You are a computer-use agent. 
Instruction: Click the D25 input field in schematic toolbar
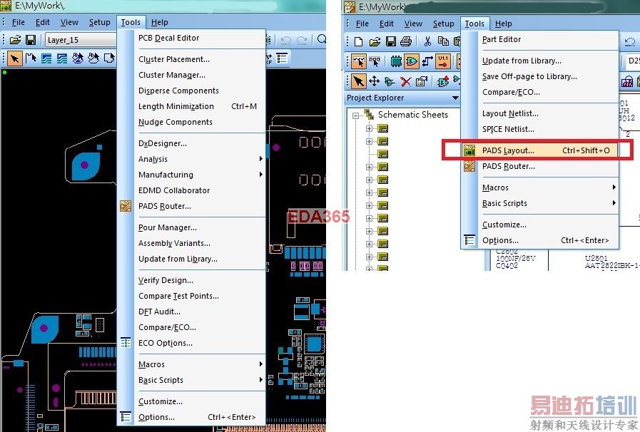pyautogui.click(x=632, y=61)
